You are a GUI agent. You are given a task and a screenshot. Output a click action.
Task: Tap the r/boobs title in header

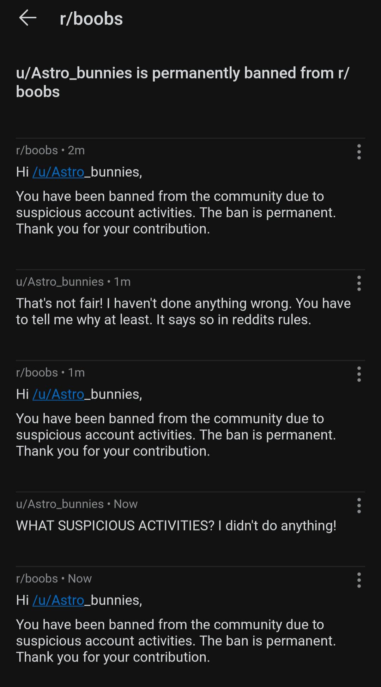(x=91, y=19)
